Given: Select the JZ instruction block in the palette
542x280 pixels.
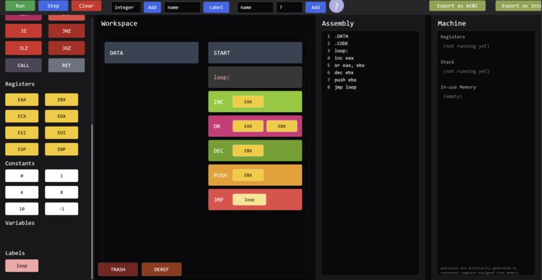Looking at the screenshot, I should (x=24, y=31).
